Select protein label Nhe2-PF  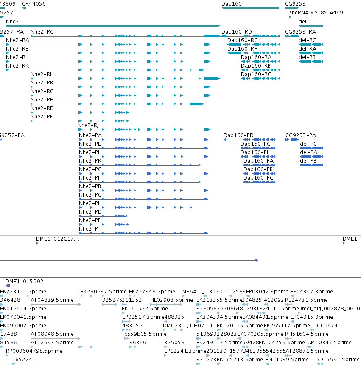[90, 220]
